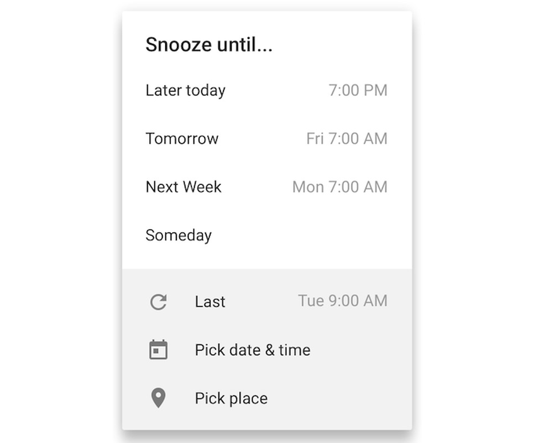Pick Next Week for Mon 7:00 AM
The width and height of the screenshot is (544, 443).
pyautogui.click(x=184, y=187)
